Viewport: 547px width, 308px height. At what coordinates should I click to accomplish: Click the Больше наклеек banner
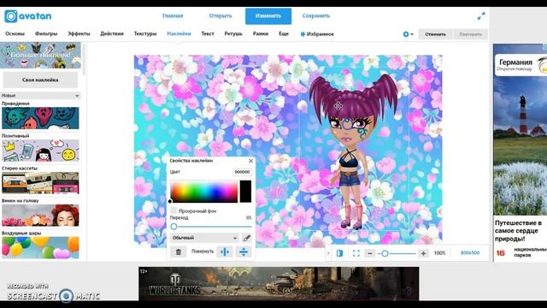tap(40, 55)
